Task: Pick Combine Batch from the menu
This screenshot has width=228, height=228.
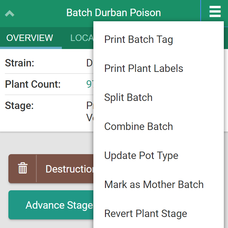Action: (x=138, y=127)
